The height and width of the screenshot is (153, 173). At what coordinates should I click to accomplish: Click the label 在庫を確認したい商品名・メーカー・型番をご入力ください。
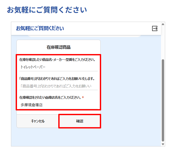tap(57, 60)
